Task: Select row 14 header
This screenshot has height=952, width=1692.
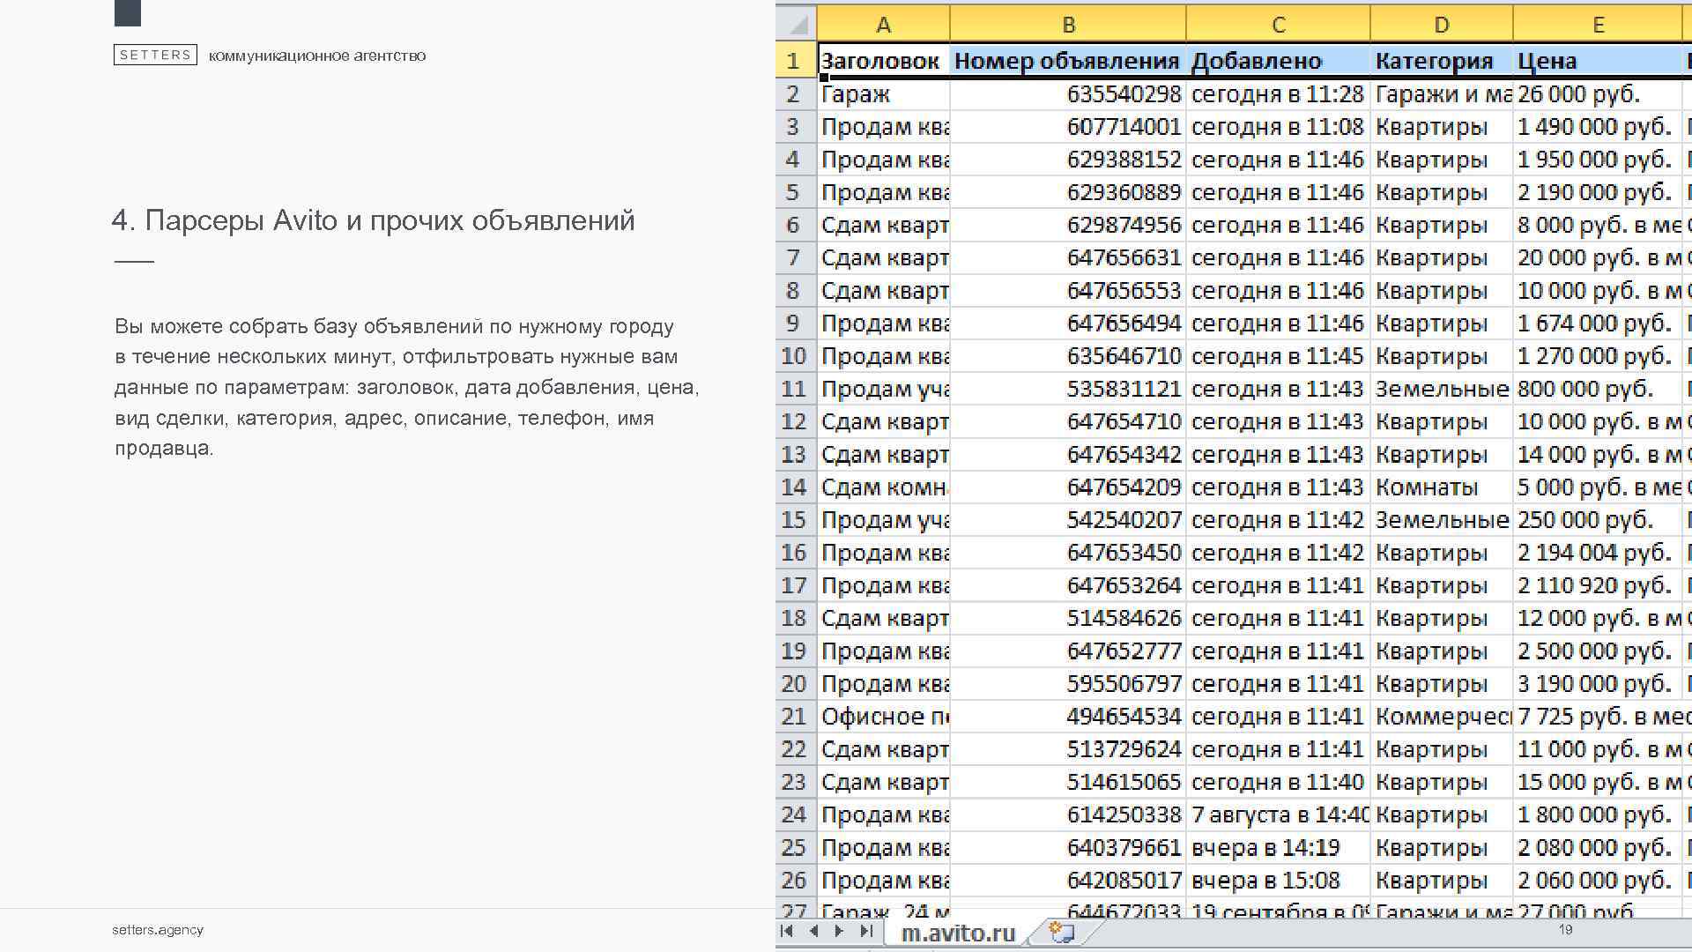Action: (x=794, y=487)
